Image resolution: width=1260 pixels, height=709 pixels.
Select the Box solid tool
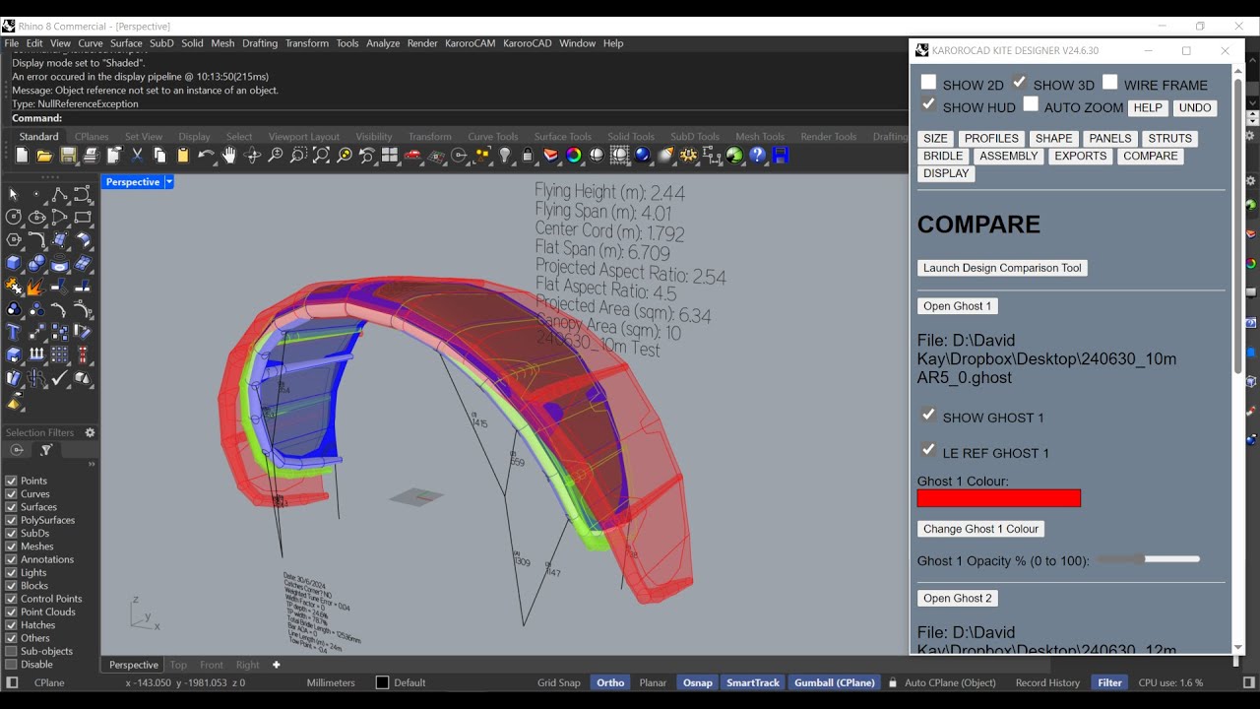coord(14,263)
